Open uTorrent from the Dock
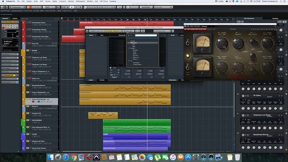 (157, 157)
